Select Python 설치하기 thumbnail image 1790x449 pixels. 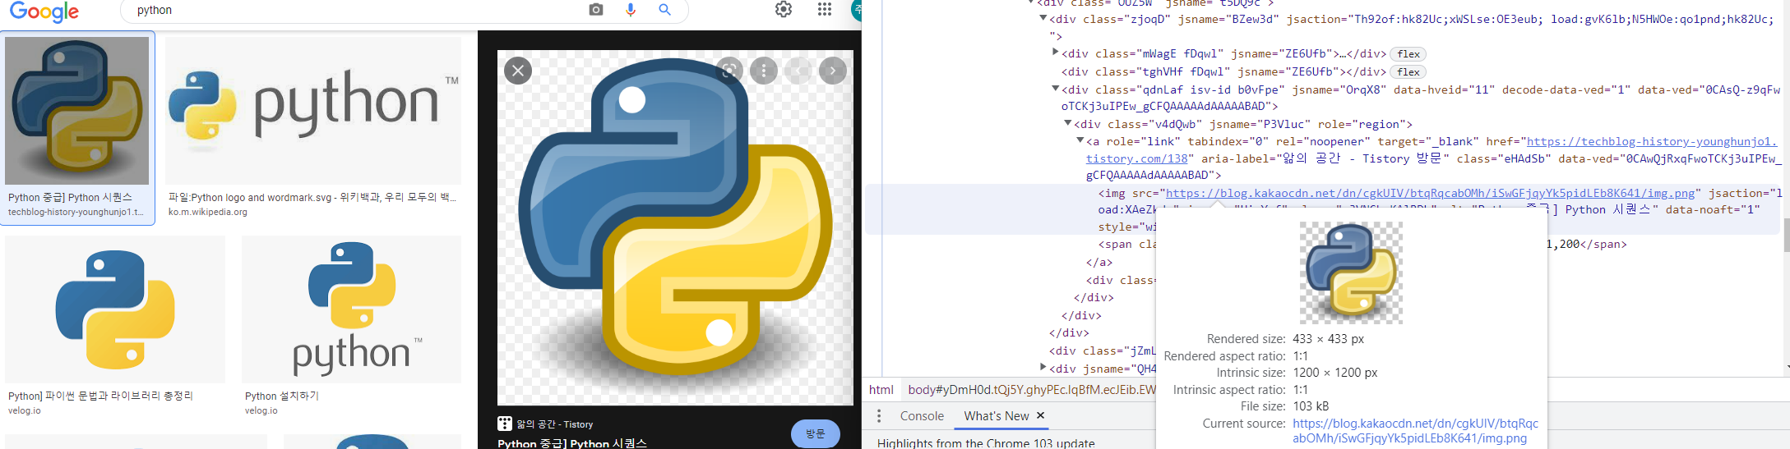pos(352,309)
